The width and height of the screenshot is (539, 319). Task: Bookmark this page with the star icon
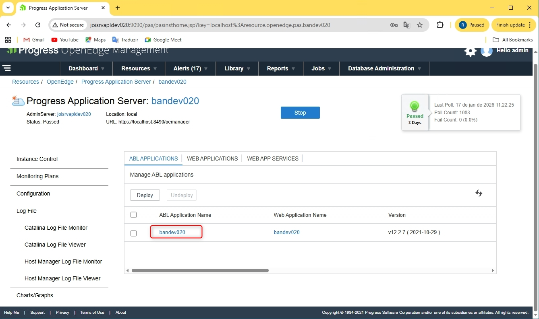click(420, 25)
